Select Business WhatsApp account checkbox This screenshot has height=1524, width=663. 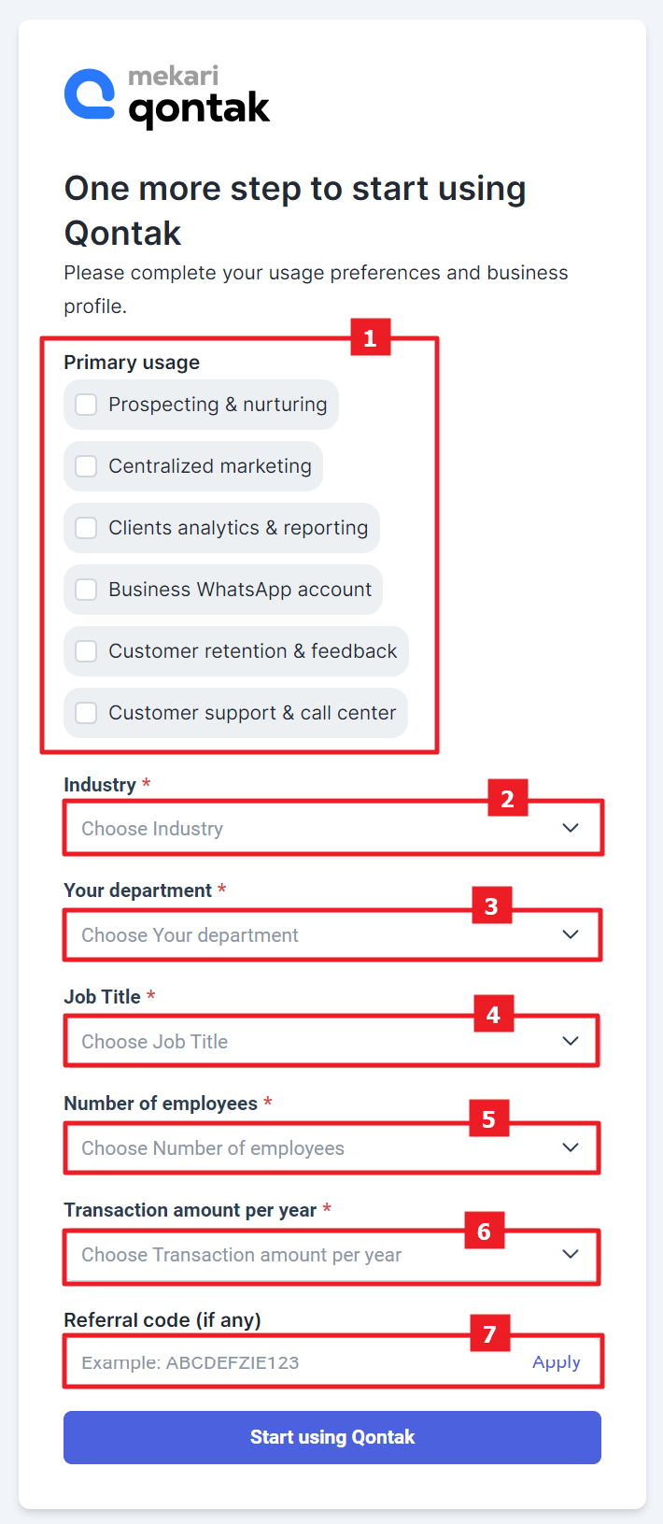click(x=86, y=590)
